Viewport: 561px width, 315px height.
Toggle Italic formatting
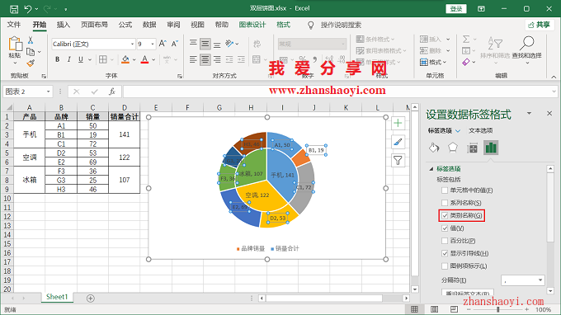pyautogui.click(x=68, y=59)
